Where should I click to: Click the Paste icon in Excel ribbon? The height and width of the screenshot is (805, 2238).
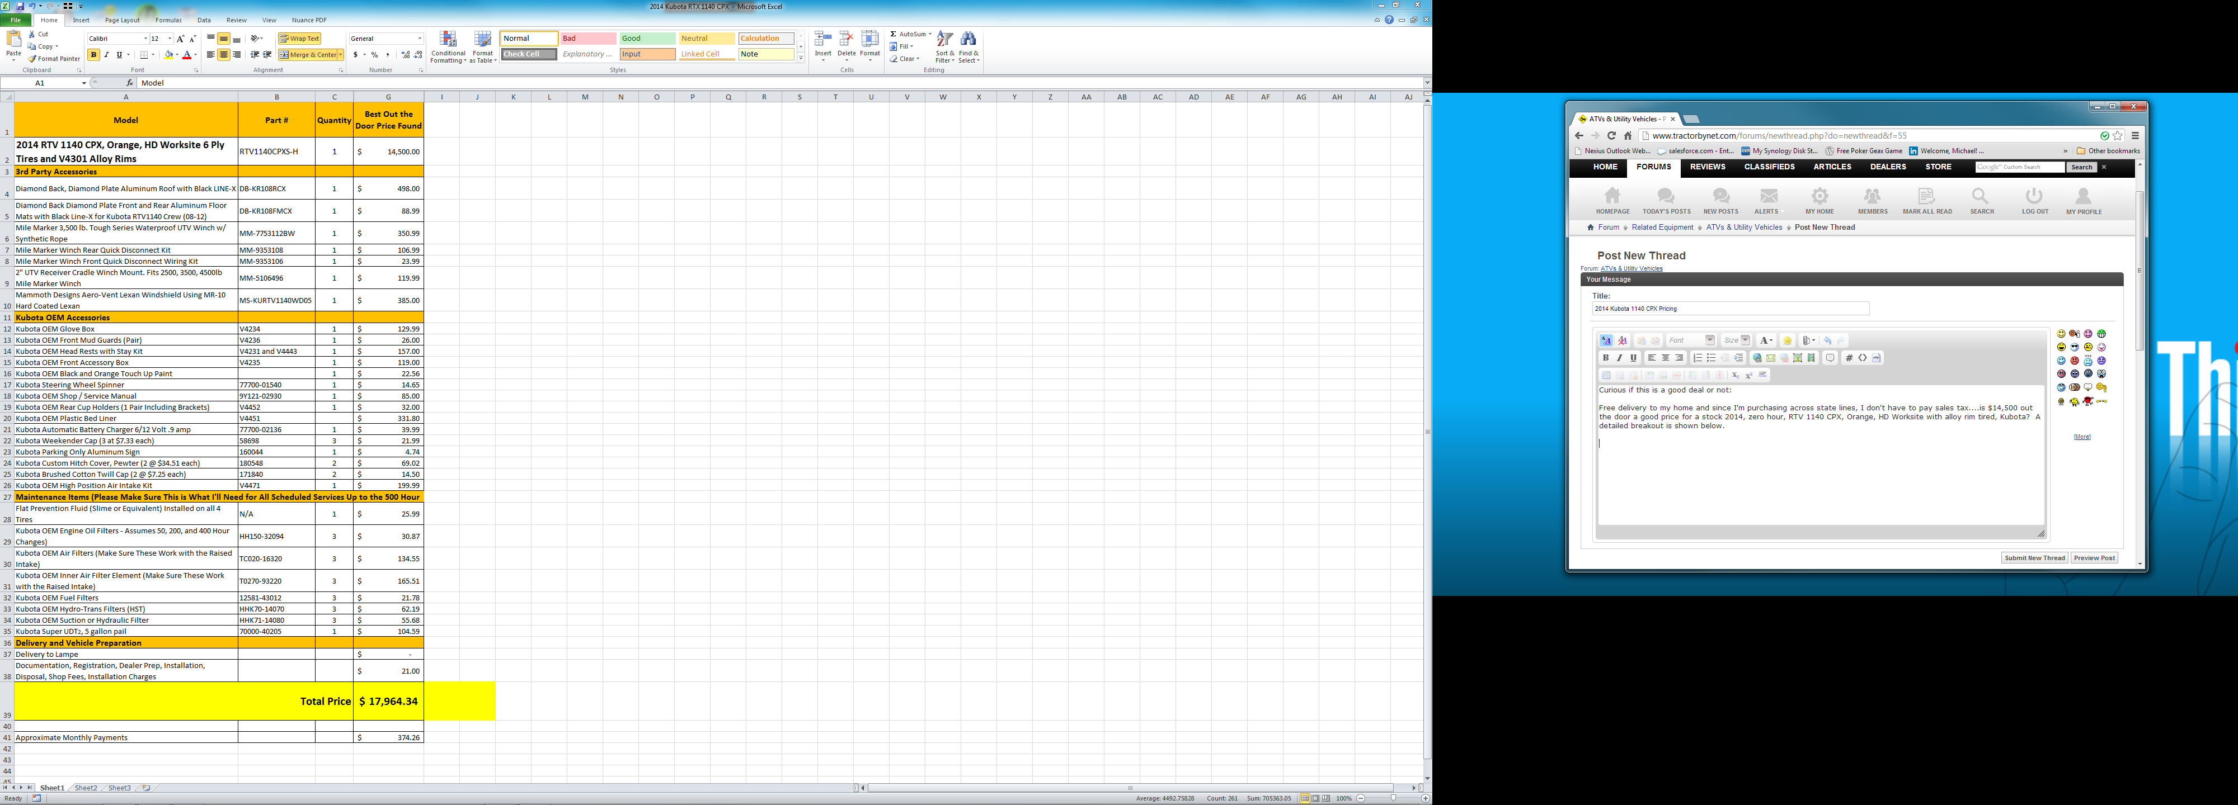pyautogui.click(x=13, y=38)
